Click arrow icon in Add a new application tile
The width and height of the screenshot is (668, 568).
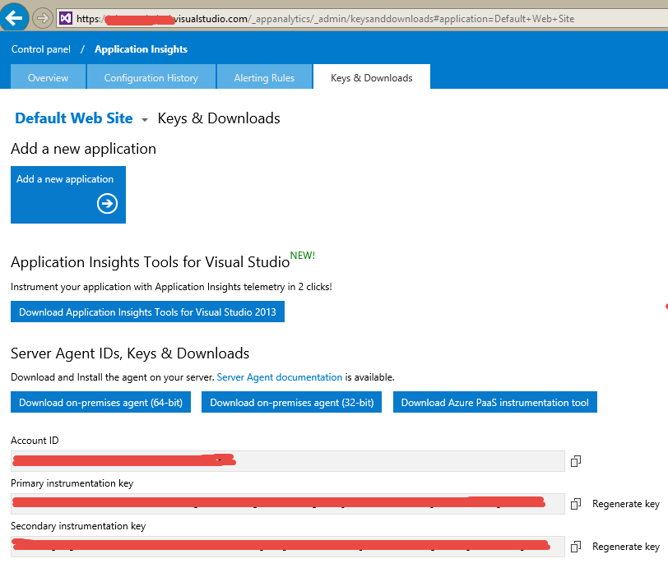pos(107,204)
